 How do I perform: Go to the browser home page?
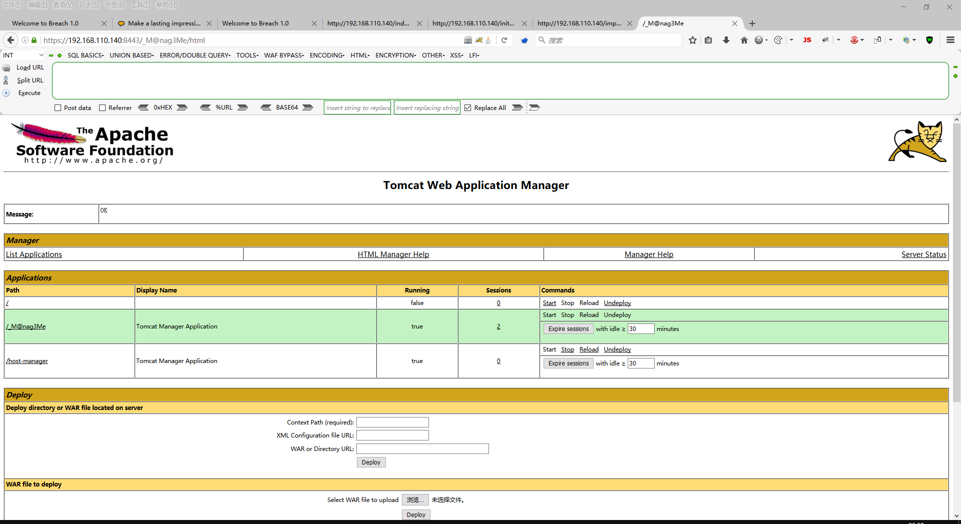(744, 40)
